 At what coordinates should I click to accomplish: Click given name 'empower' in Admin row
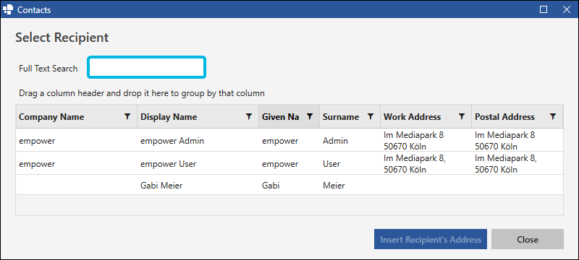(x=289, y=140)
